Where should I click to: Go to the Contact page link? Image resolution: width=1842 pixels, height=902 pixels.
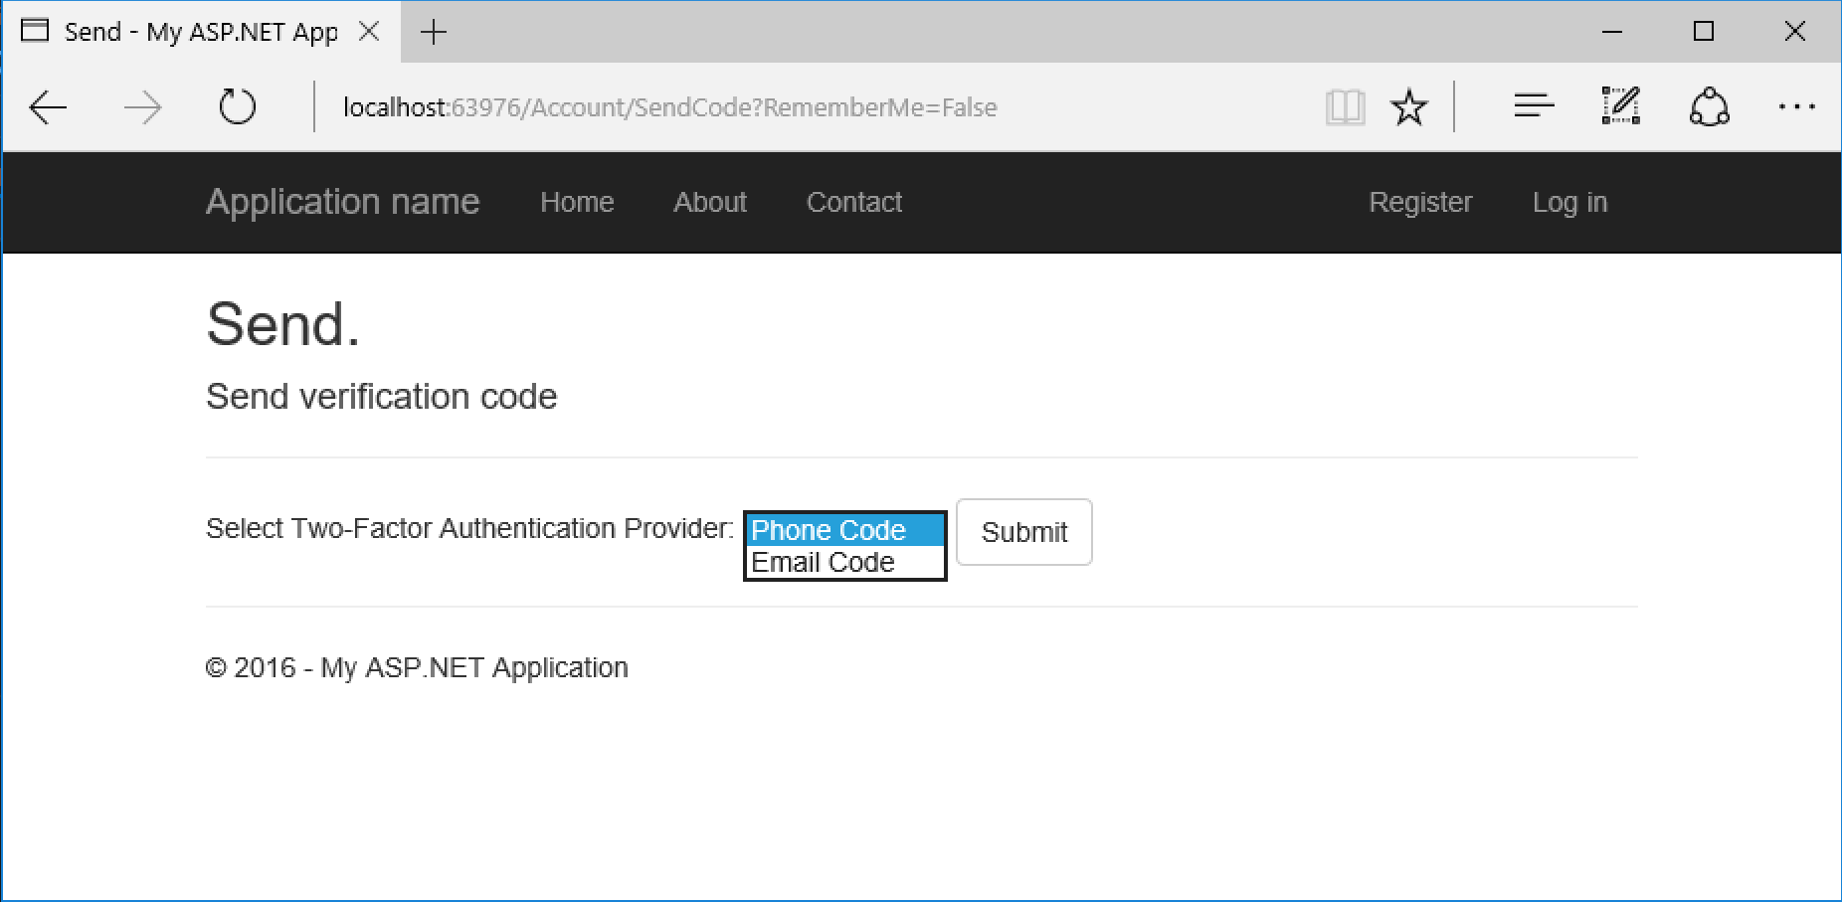click(854, 202)
